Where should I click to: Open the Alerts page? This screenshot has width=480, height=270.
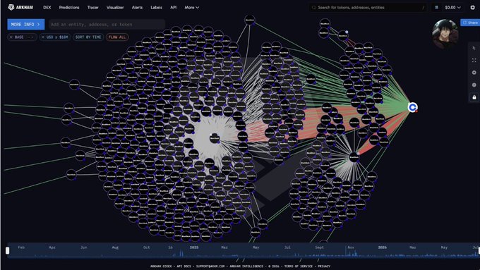(137, 7)
